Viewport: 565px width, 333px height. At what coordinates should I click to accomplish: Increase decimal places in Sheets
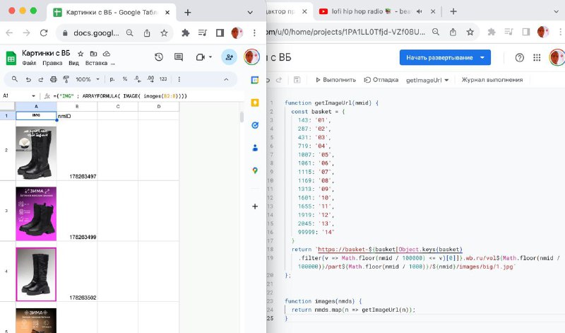[150, 79]
